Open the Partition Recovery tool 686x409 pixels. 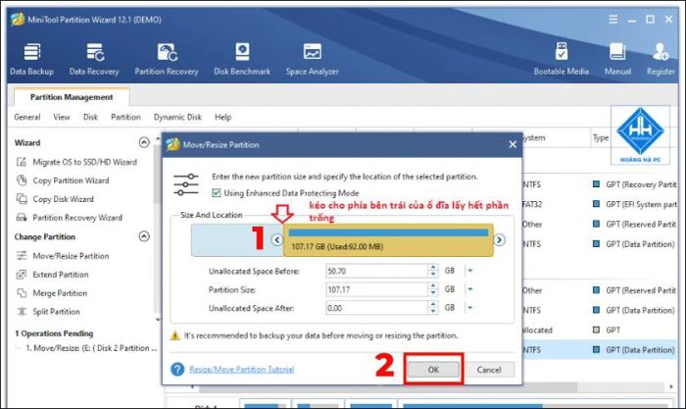pyautogui.click(x=167, y=59)
